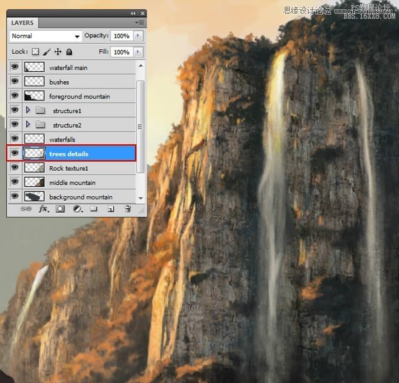Hide the trees details layer
This screenshot has width=399, height=383.
point(15,153)
